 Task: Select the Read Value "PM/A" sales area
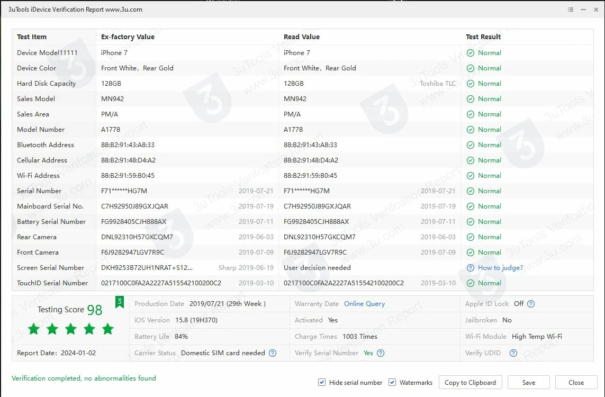click(x=292, y=114)
